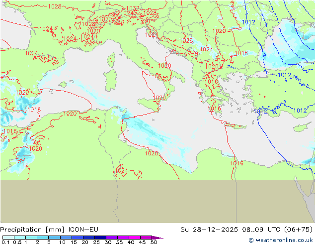This screenshot has height=244, width=315.
Task: Select the 30–35 mm purple legend swatch
Action: (112, 238)
